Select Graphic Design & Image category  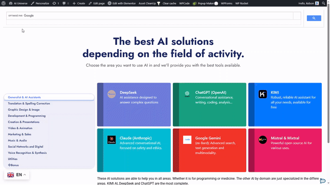tap(24, 109)
